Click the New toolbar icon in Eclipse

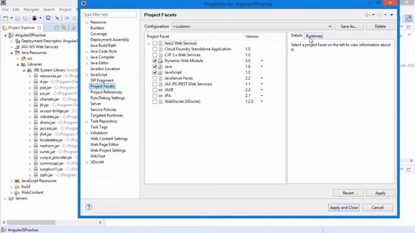[x=6, y=18]
